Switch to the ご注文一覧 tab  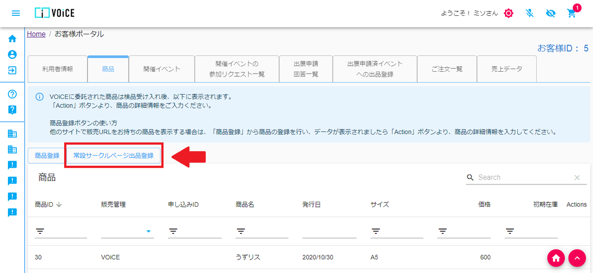pos(447,69)
